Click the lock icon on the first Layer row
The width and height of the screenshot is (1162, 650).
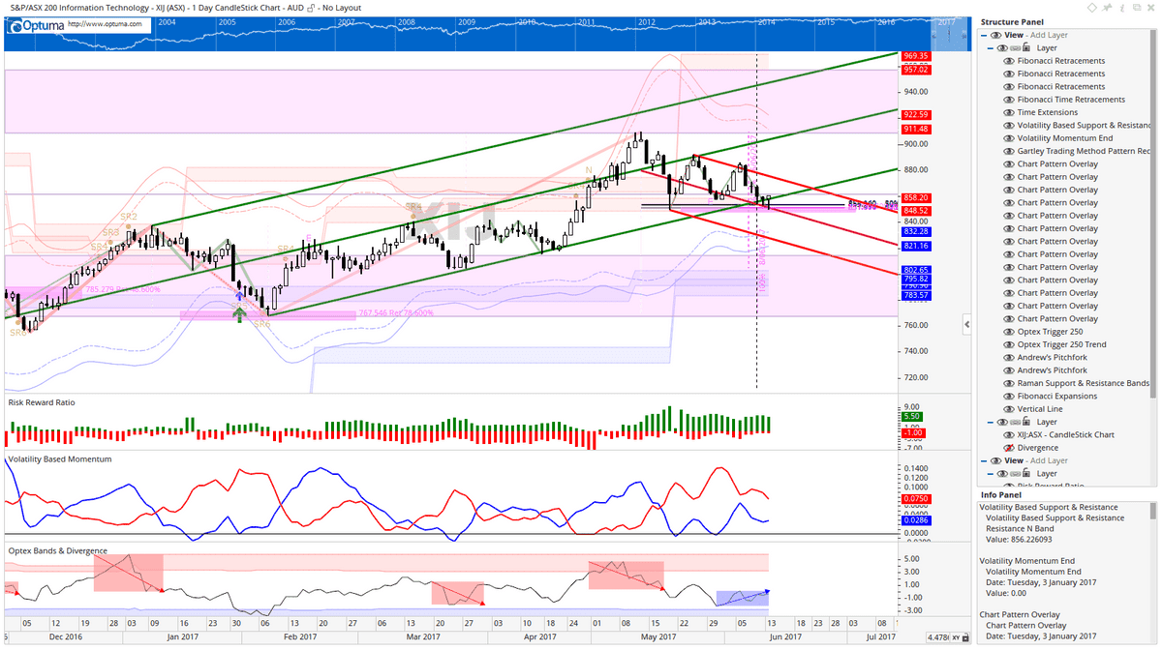[1028, 47]
